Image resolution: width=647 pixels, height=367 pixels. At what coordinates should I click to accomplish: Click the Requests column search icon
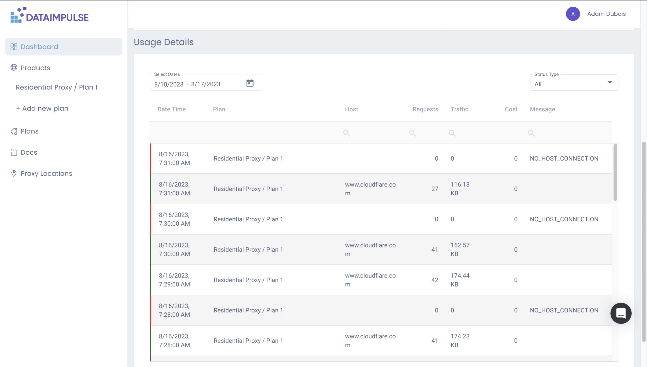pyautogui.click(x=412, y=133)
